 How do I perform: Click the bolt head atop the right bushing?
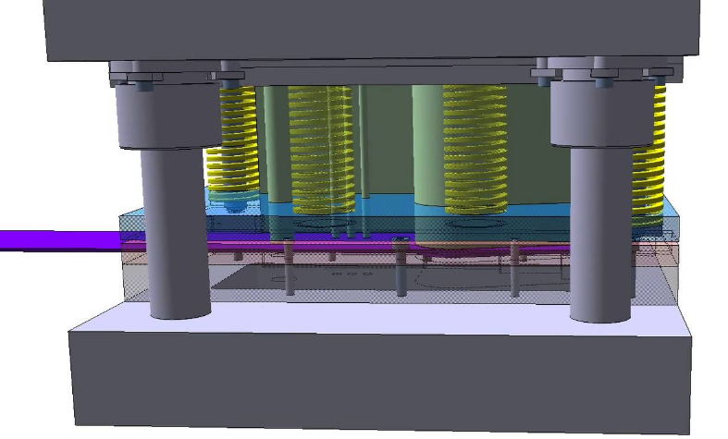coord(603,81)
